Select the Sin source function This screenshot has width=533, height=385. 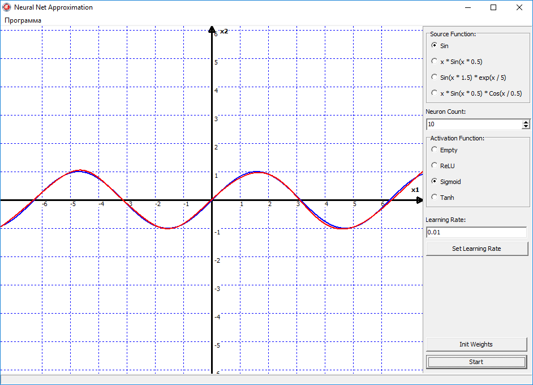(440, 45)
